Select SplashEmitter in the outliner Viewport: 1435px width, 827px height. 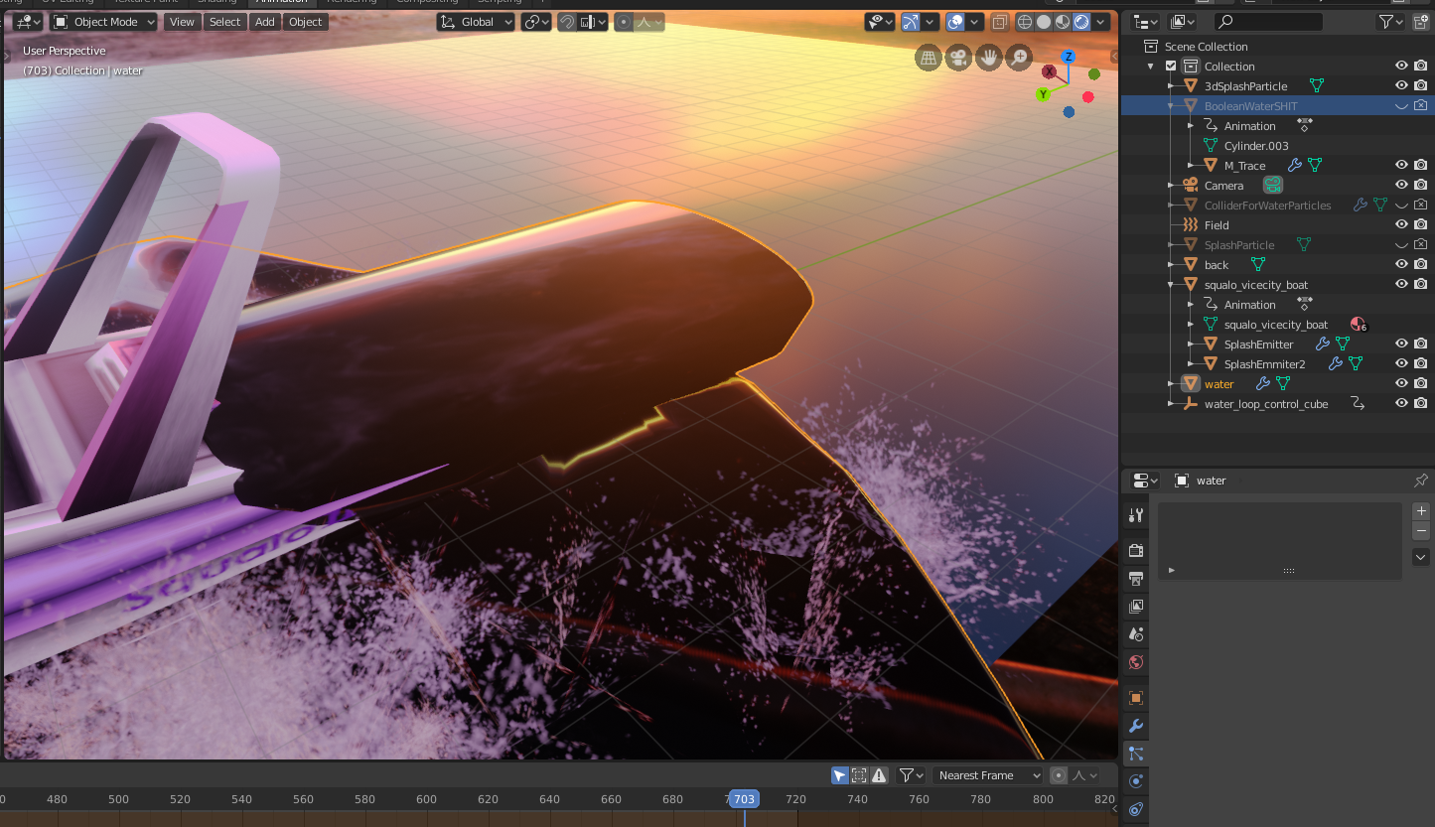point(1258,345)
